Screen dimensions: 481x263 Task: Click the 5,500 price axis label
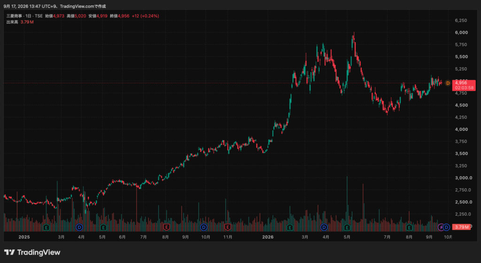461,57
